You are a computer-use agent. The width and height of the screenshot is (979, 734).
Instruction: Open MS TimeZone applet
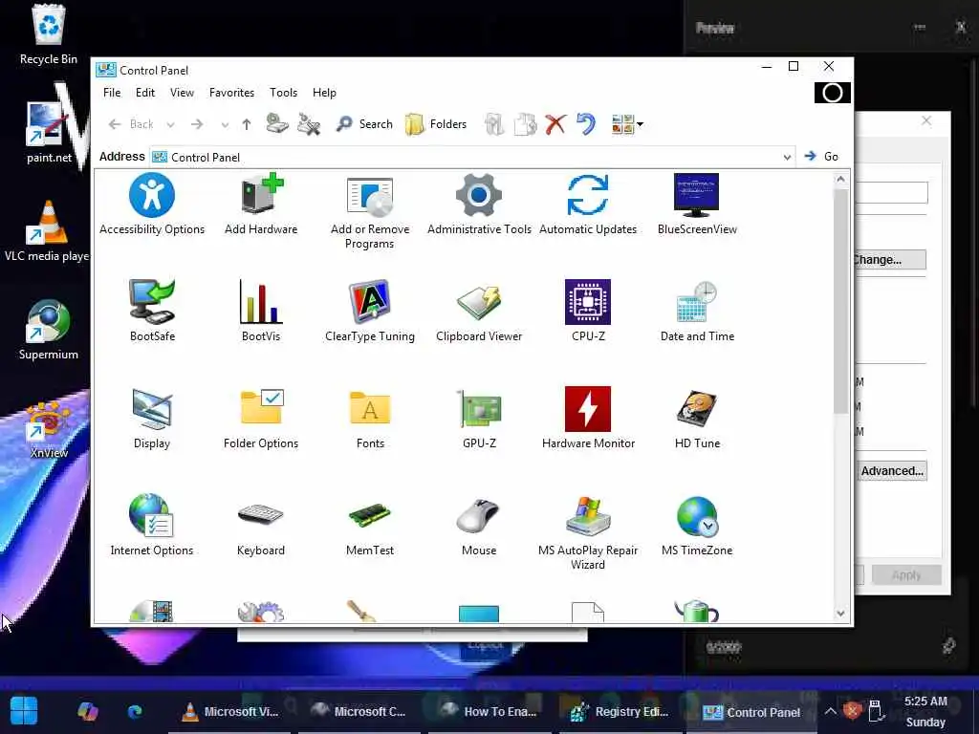[697, 525]
